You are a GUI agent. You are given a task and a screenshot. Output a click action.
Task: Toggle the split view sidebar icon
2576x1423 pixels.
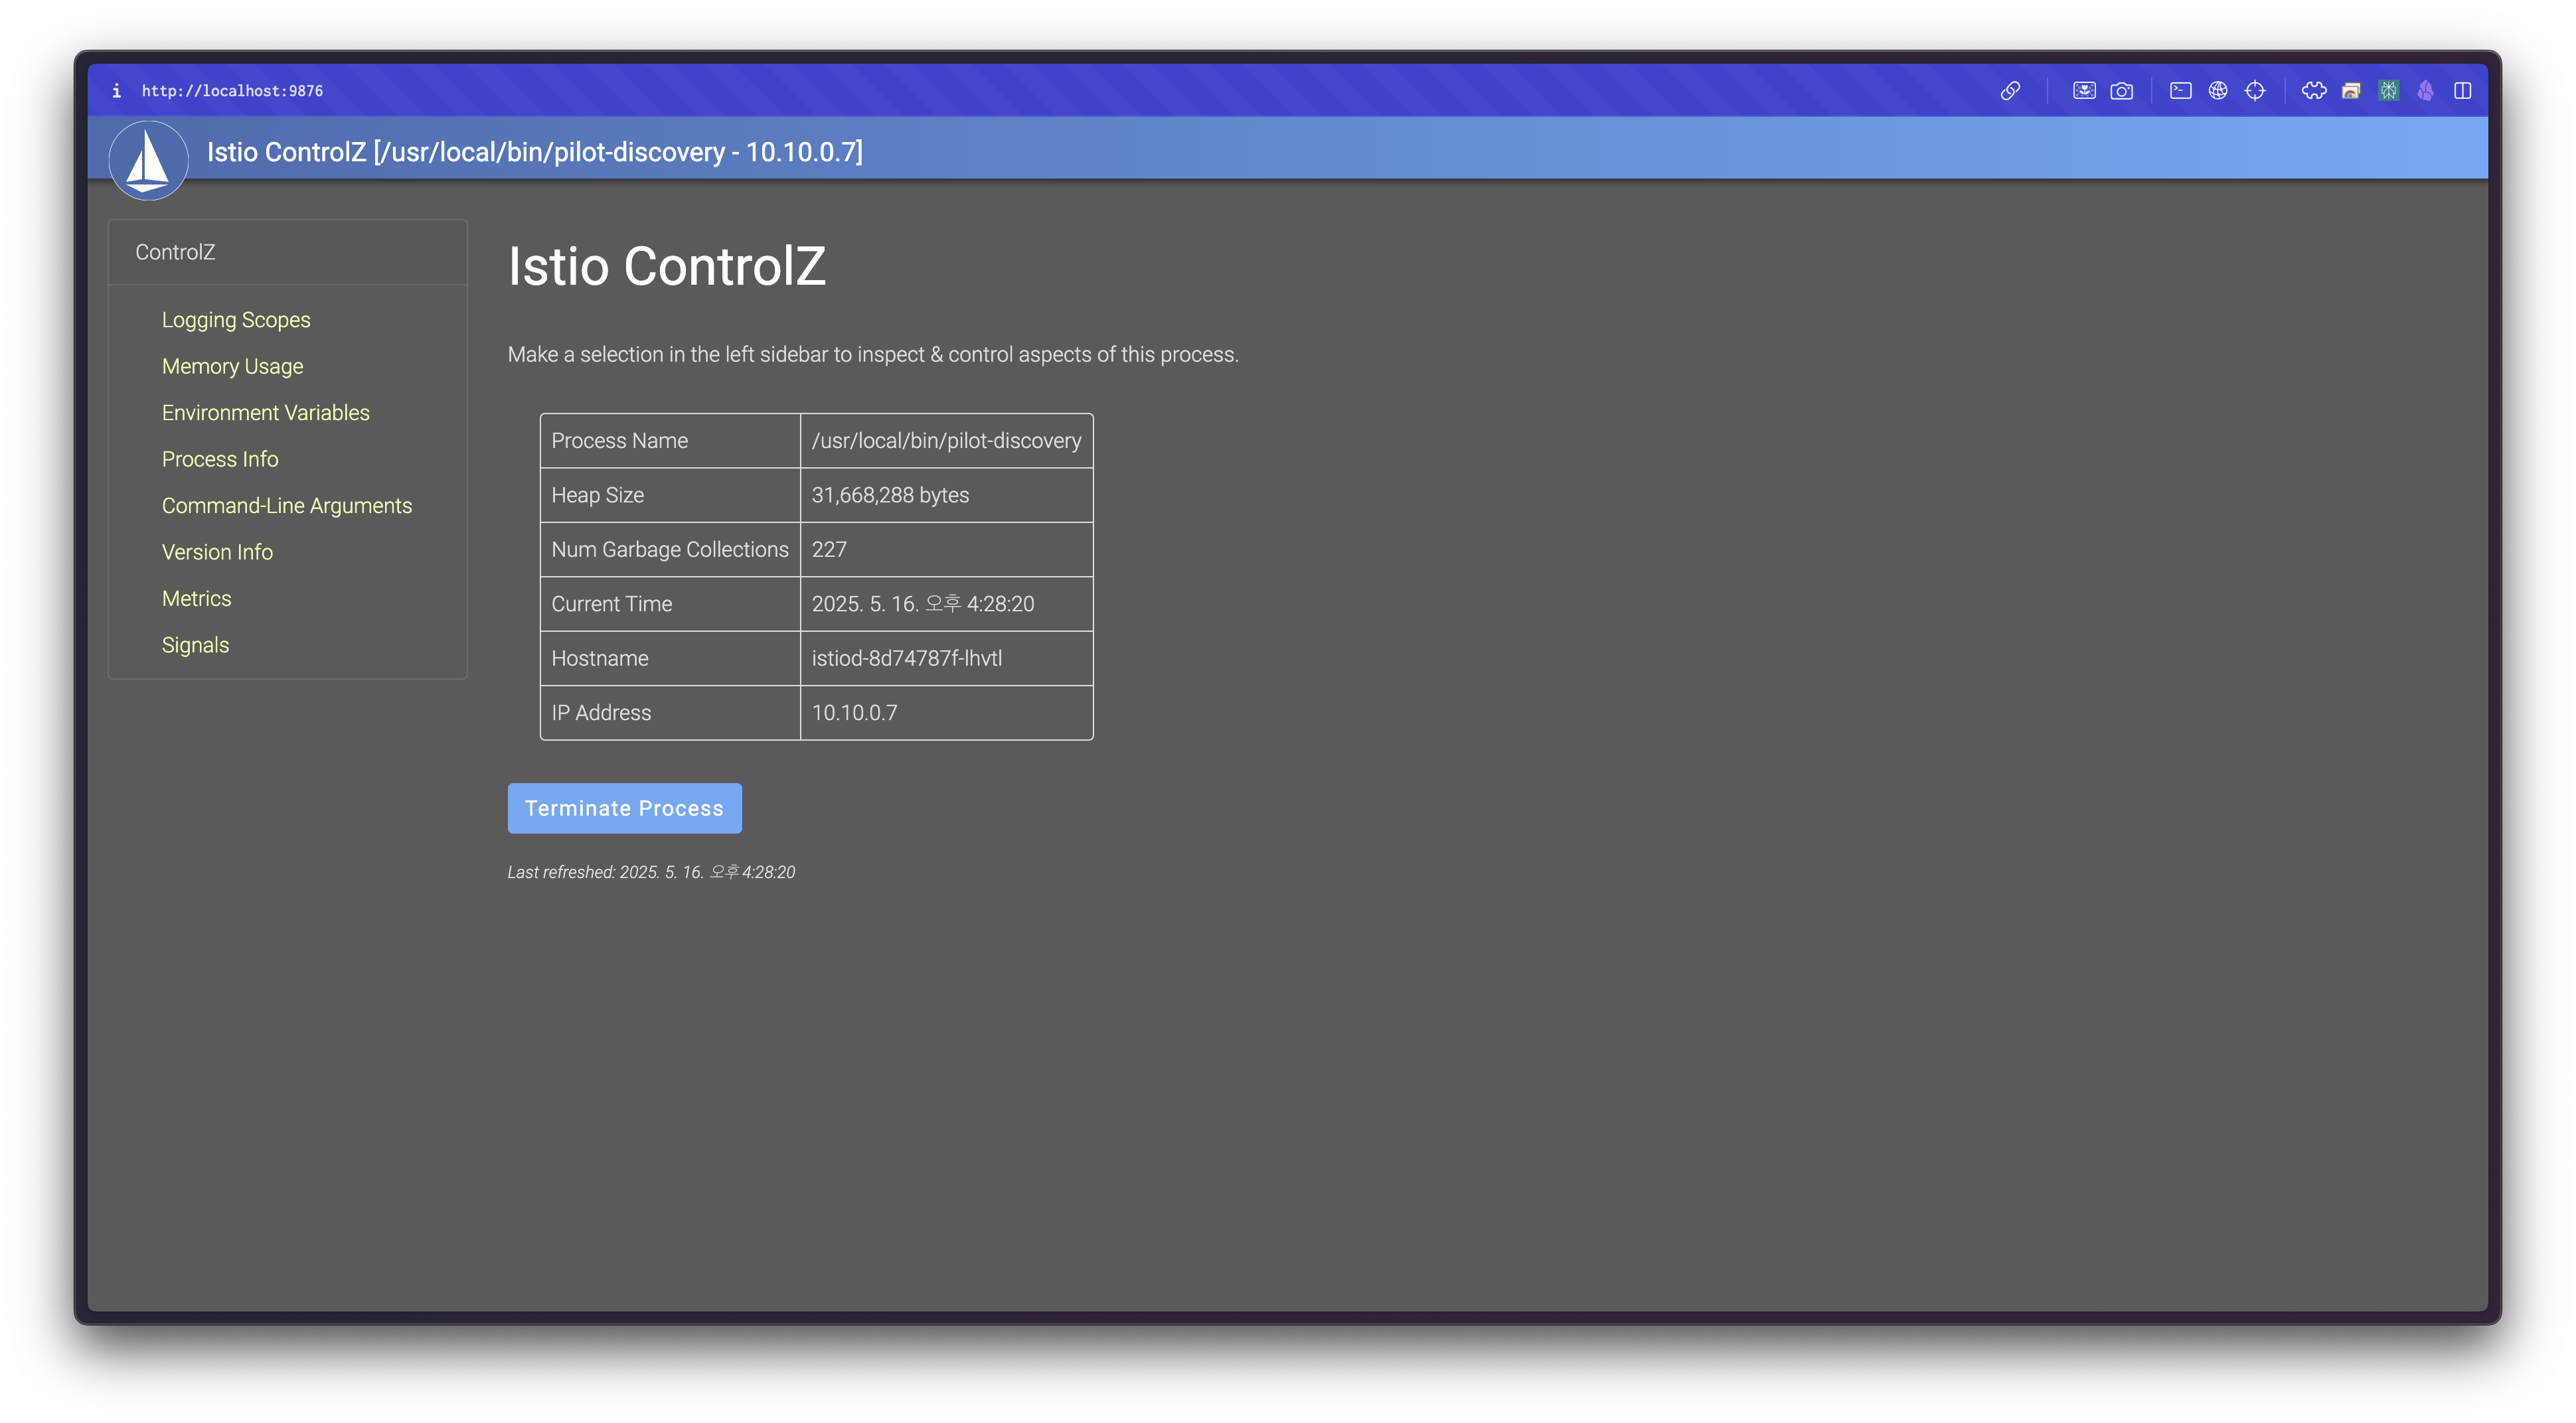coord(2463,91)
